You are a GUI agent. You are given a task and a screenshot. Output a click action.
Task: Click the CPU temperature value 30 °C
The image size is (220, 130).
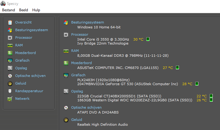coord(138,39)
